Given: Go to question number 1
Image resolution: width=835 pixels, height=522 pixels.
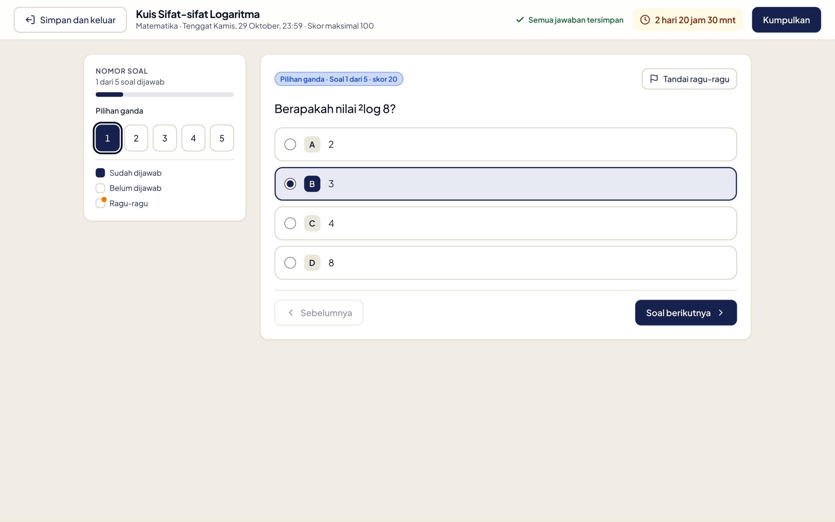Looking at the screenshot, I should pyautogui.click(x=107, y=138).
